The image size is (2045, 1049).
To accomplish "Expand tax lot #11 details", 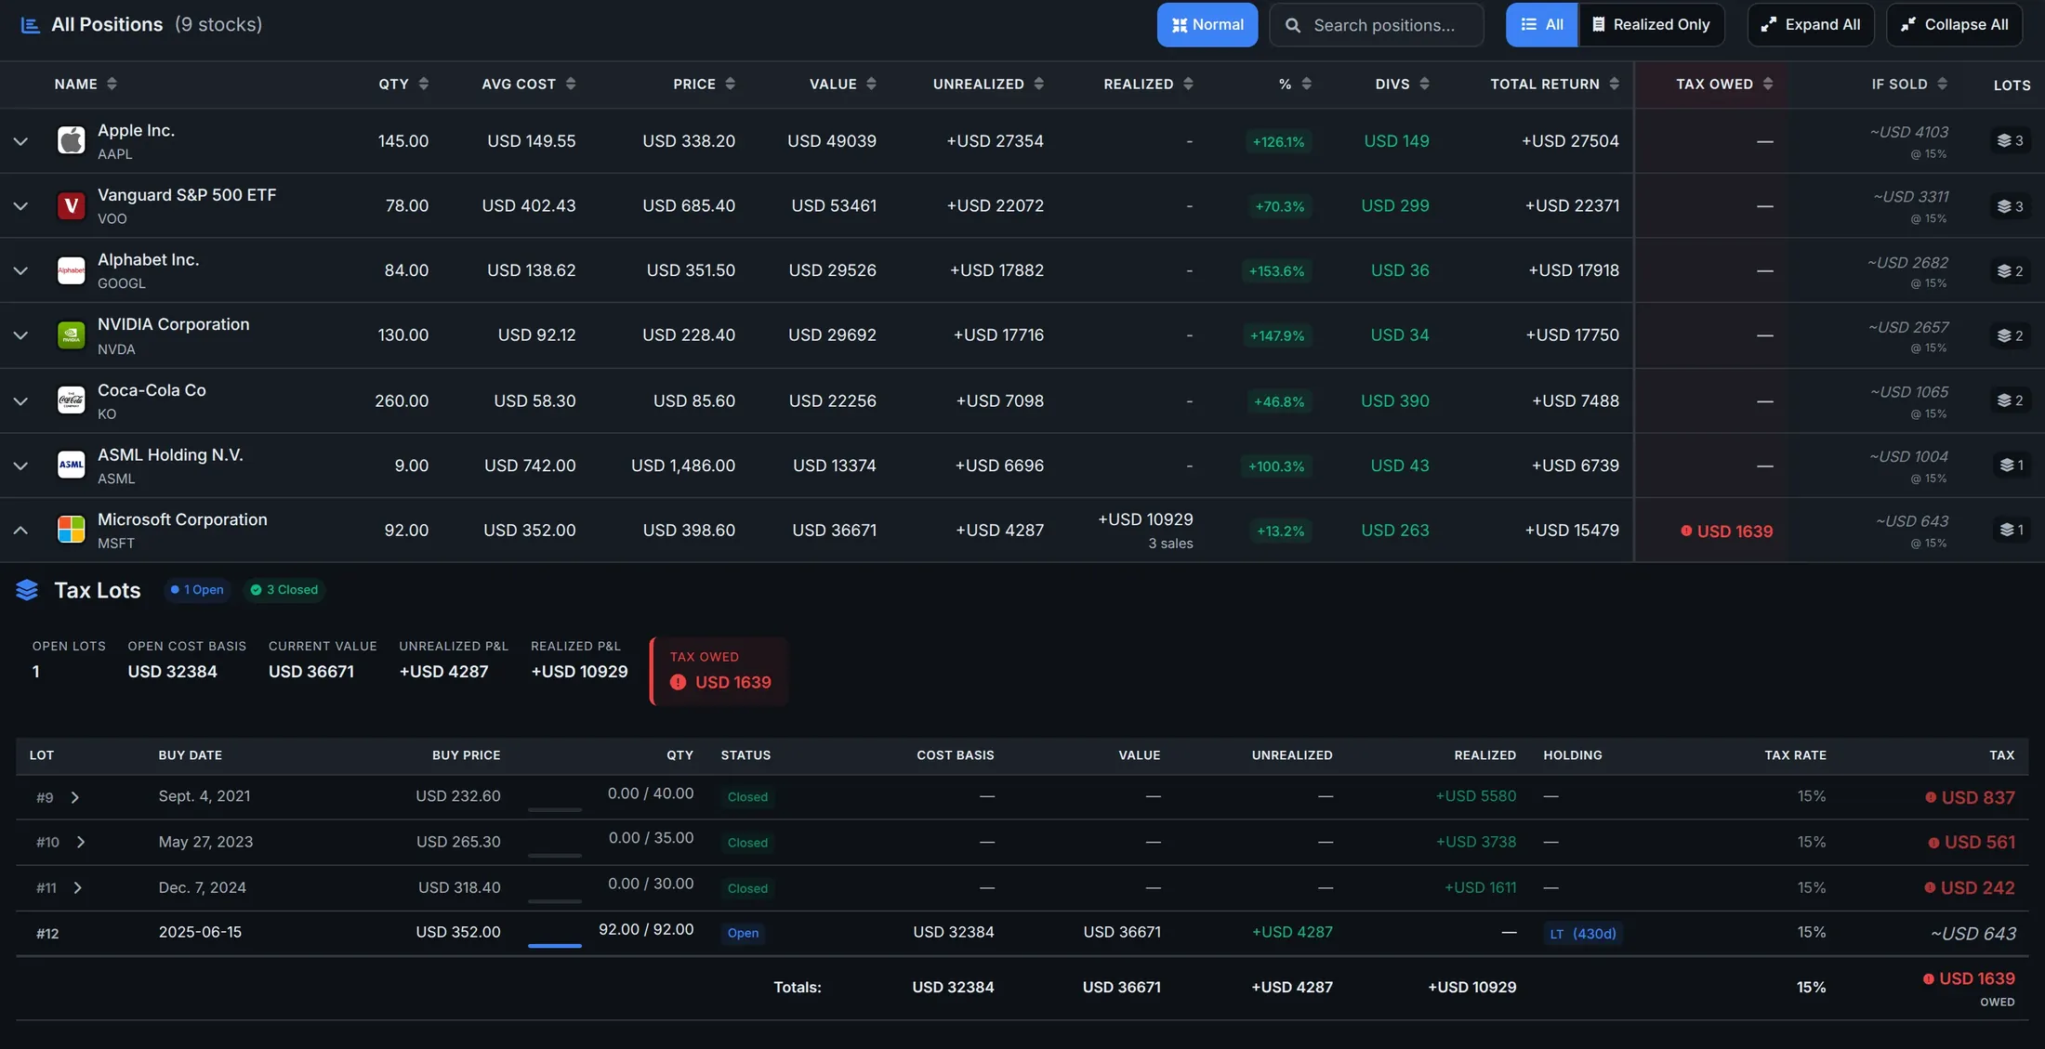I will pos(78,887).
